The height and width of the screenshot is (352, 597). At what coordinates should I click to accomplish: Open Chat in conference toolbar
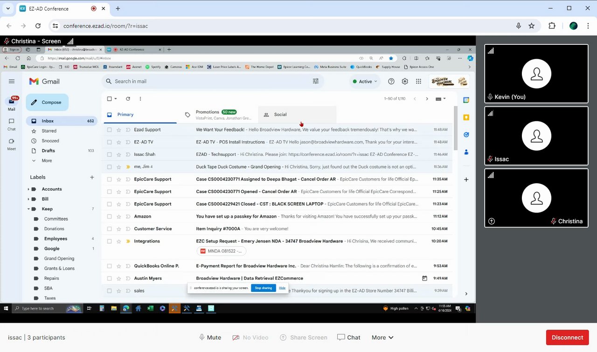point(349,338)
